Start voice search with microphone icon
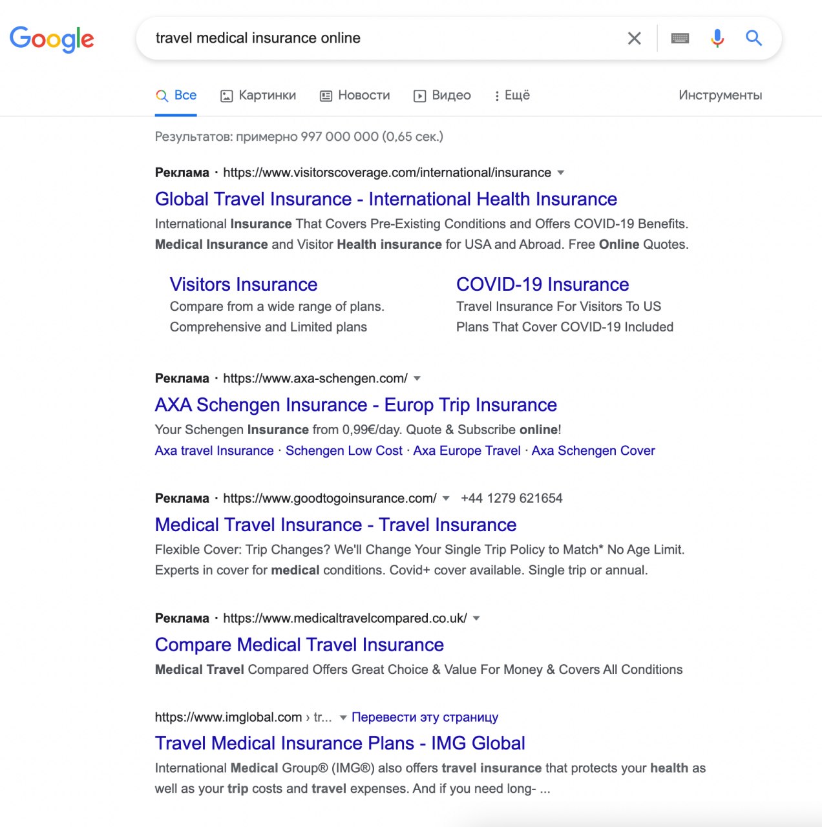Screen dimensions: 822x827 [x=717, y=39]
